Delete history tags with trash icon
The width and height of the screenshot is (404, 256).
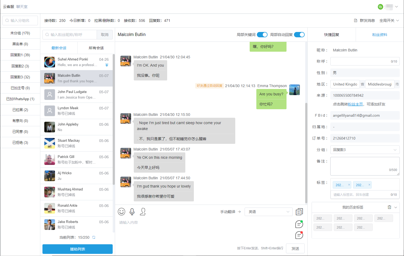tap(389, 207)
